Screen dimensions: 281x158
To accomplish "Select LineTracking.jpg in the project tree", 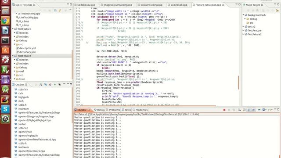I will [29, 18].
